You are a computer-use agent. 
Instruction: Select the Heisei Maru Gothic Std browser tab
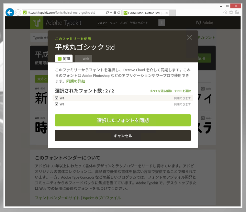coord(146,13)
